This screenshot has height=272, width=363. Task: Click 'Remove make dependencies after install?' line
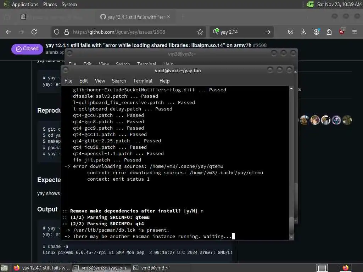click(133, 211)
